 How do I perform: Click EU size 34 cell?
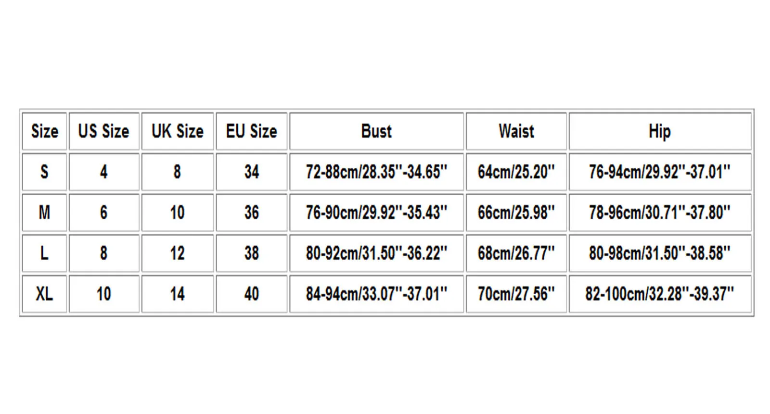[x=252, y=172]
